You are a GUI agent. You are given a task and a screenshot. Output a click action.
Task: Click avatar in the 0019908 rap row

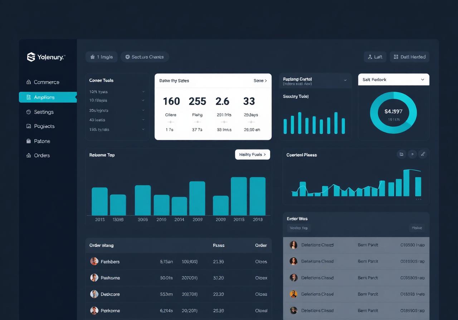293,261
